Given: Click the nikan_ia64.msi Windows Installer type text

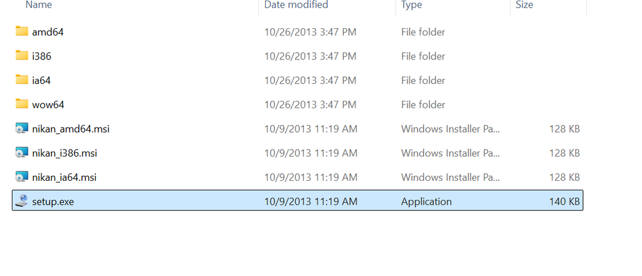Looking at the screenshot, I should 450,178.
